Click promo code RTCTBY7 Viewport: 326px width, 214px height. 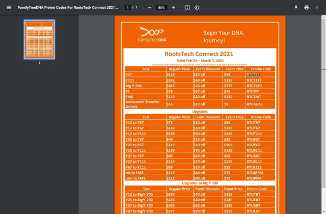(x=254, y=86)
